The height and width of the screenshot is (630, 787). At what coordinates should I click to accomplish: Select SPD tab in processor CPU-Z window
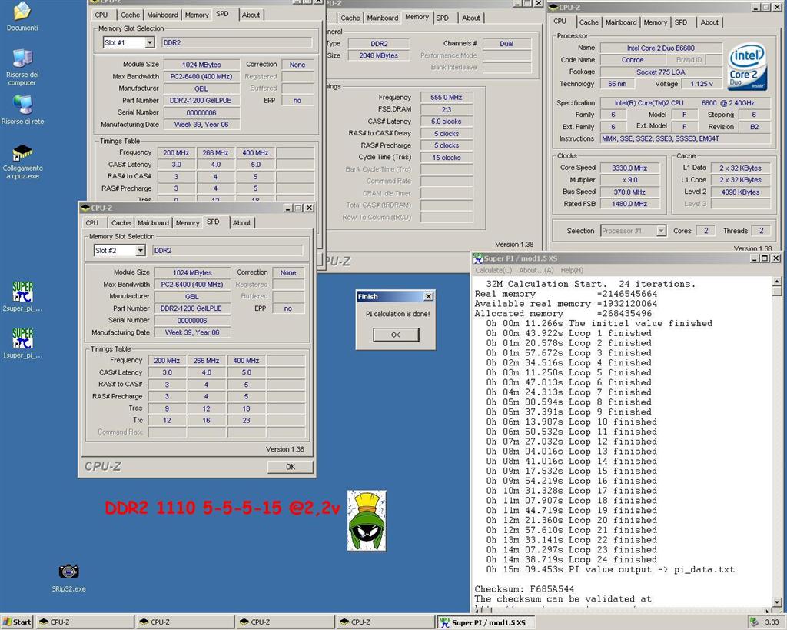pos(681,22)
